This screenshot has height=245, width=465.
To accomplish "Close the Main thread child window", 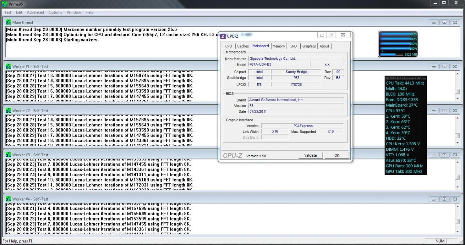I will coord(455,22).
